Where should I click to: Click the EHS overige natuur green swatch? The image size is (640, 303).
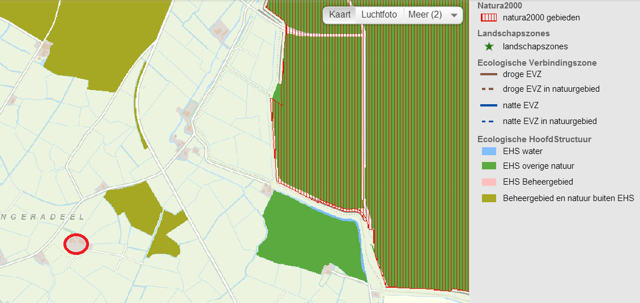[489, 166]
